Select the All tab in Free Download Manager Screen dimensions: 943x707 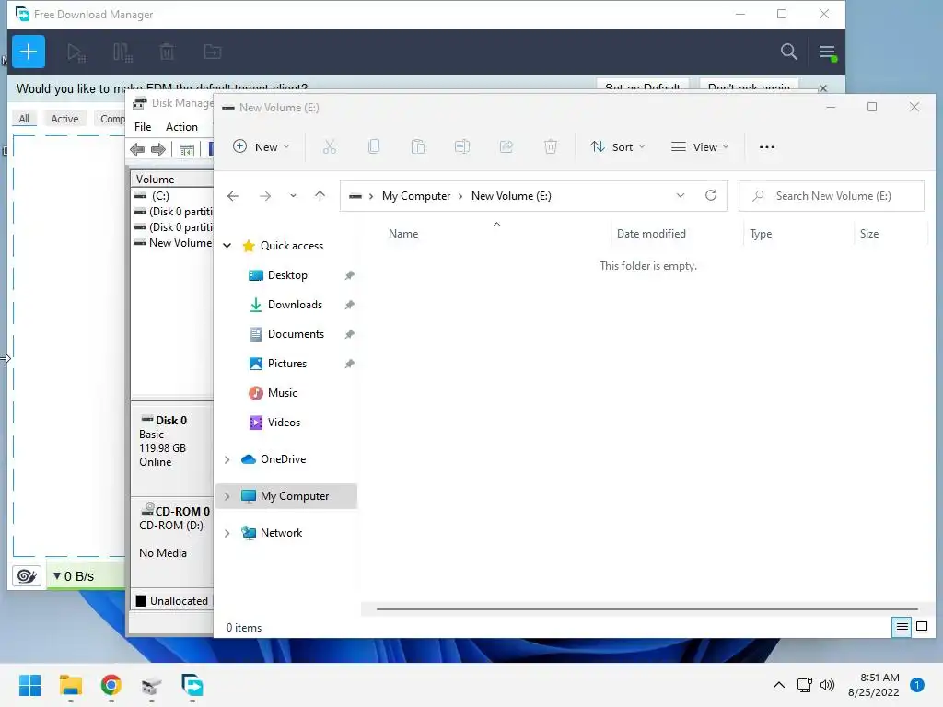click(24, 119)
